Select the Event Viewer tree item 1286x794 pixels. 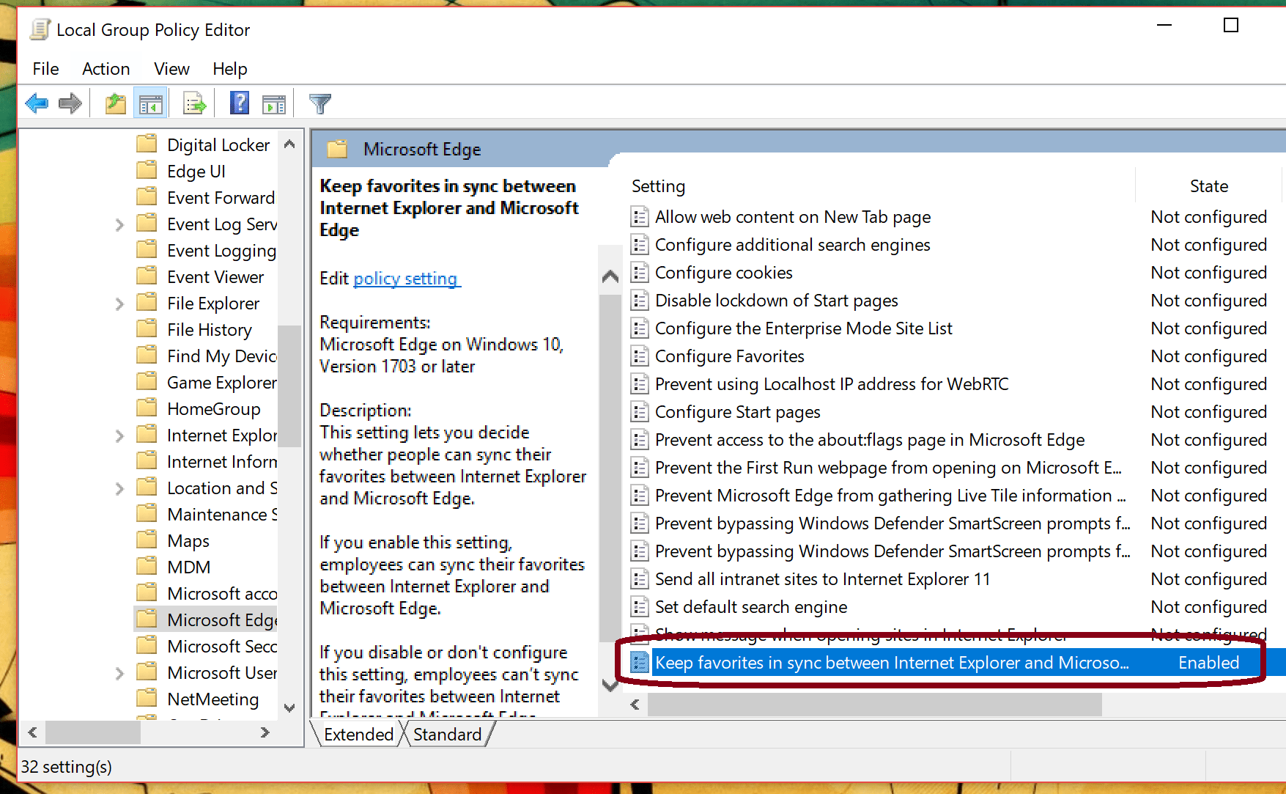coord(215,277)
